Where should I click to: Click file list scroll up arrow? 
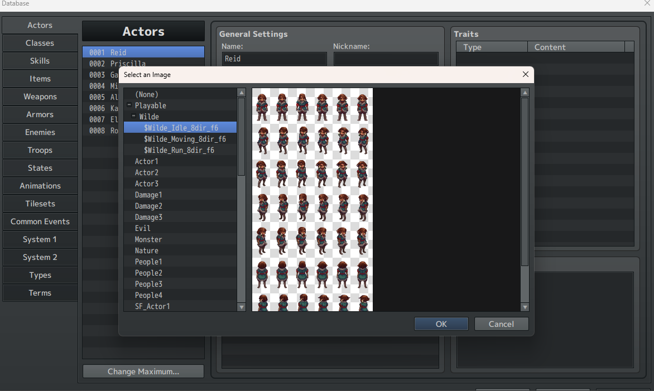[242, 93]
